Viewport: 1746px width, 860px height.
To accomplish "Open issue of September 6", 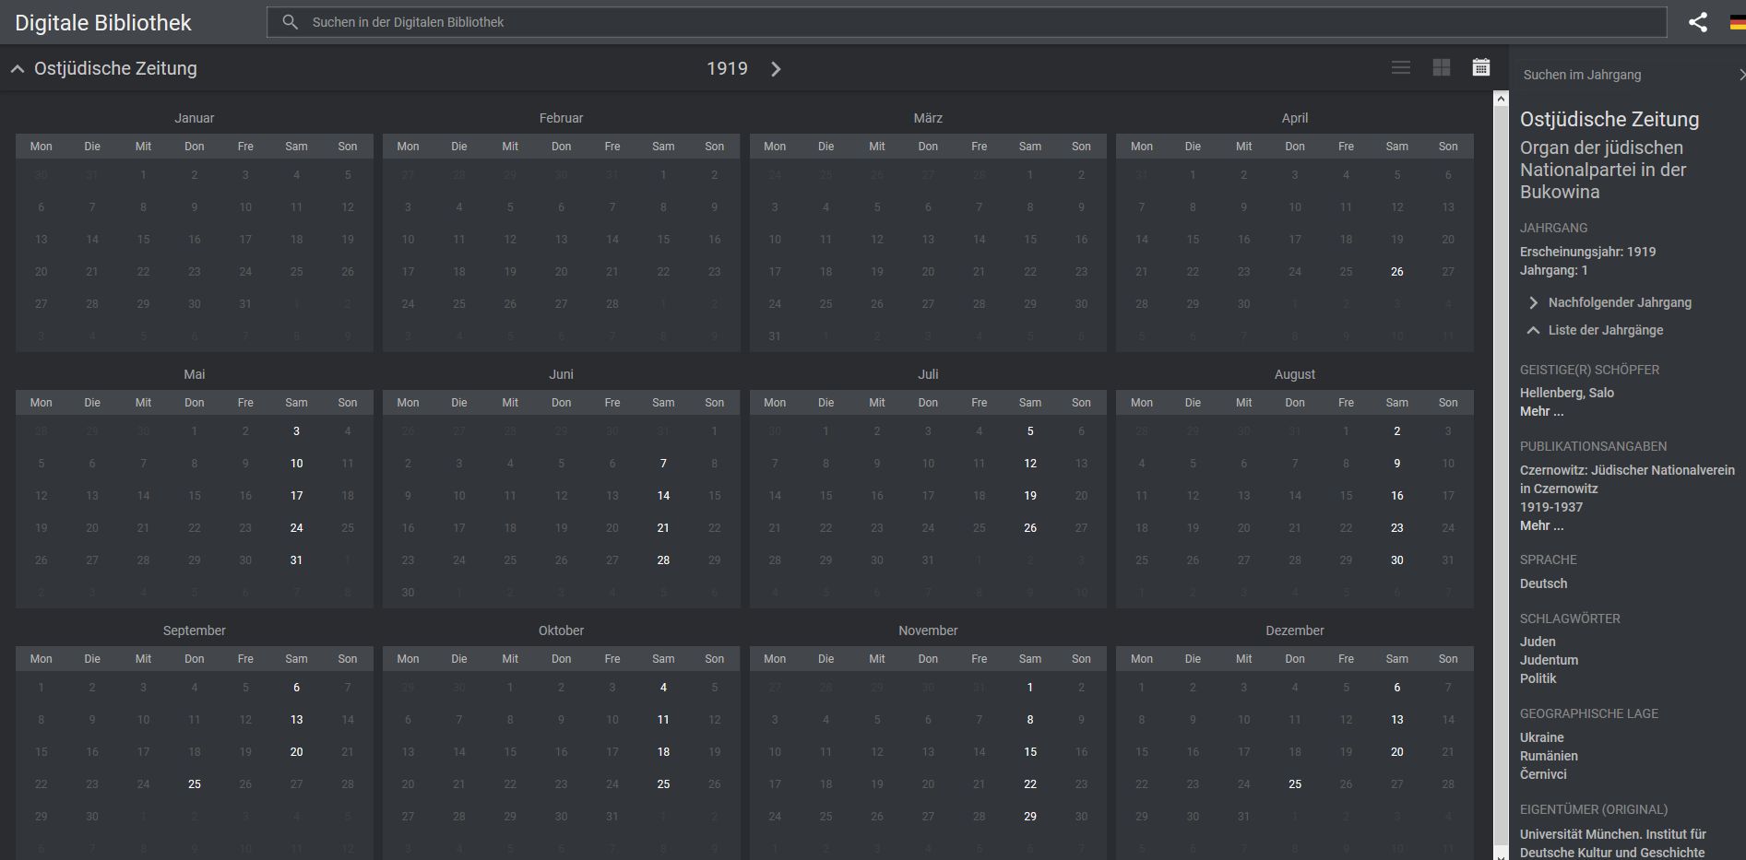I will point(296,688).
